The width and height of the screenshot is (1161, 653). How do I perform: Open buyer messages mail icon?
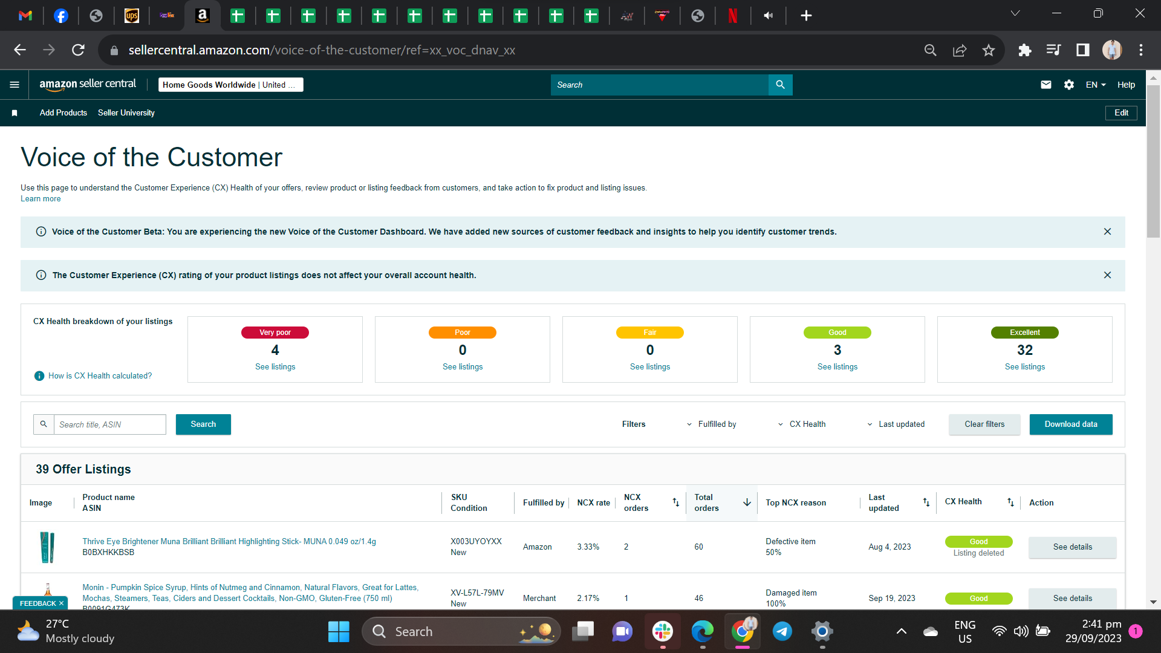(x=1046, y=85)
